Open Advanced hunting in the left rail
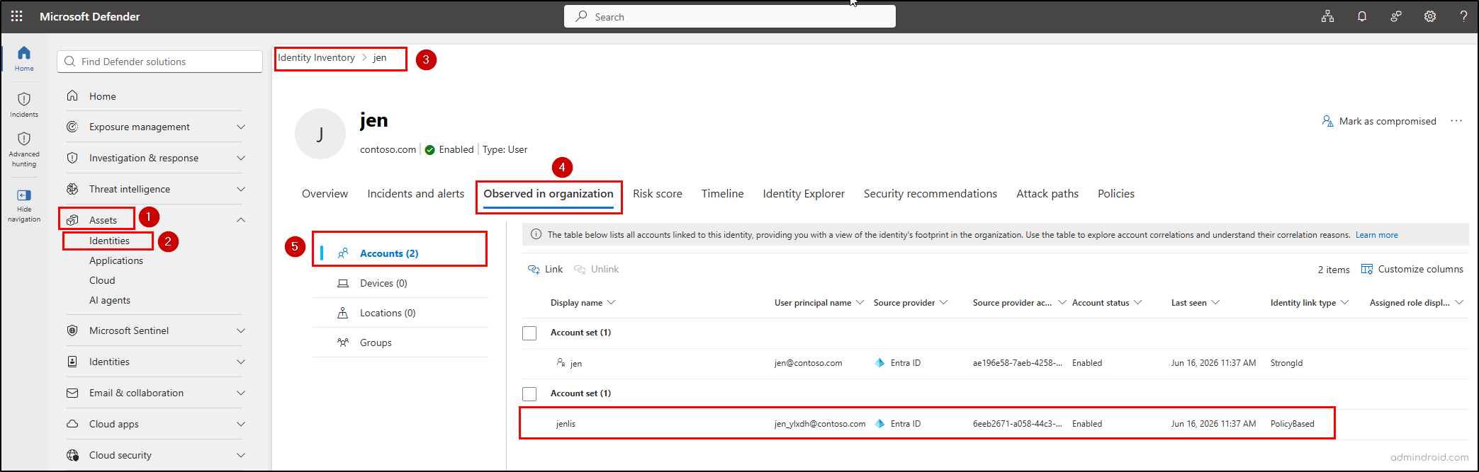The width and height of the screenshot is (1479, 472). (24, 149)
